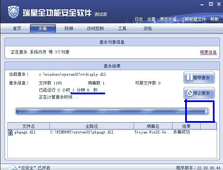This screenshot has width=223, height=170.
Task: Stop scan with 停止查杀 button
Action: click(x=199, y=93)
